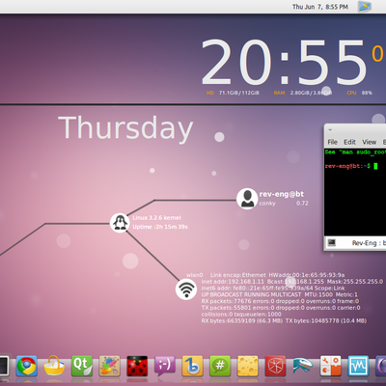
Task: Open the orange tools and gears dock icon
Action: pos(331,366)
